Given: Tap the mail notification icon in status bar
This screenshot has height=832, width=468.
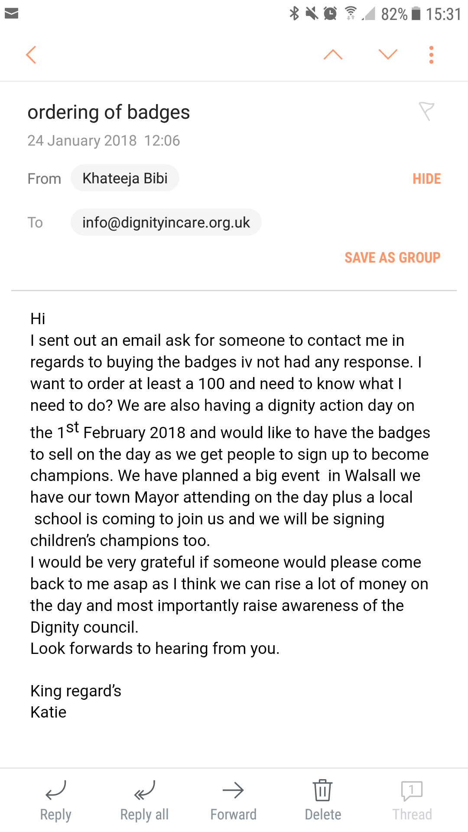Looking at the screenshot, I should click(12, 14).
